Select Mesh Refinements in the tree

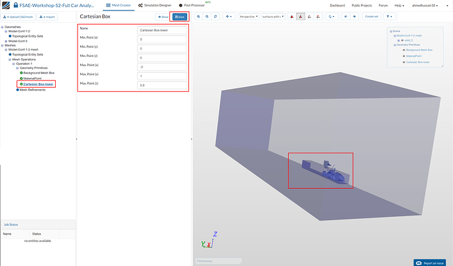pos(33,89)
